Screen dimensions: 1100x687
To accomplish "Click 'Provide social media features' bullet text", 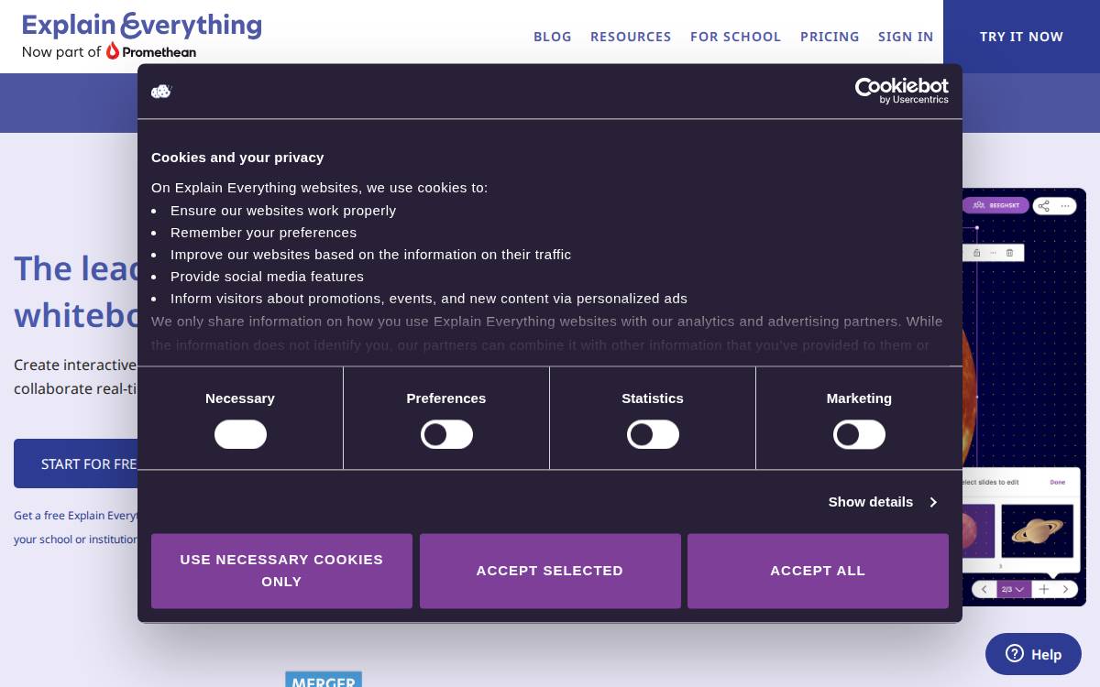I will click(267, 277).
